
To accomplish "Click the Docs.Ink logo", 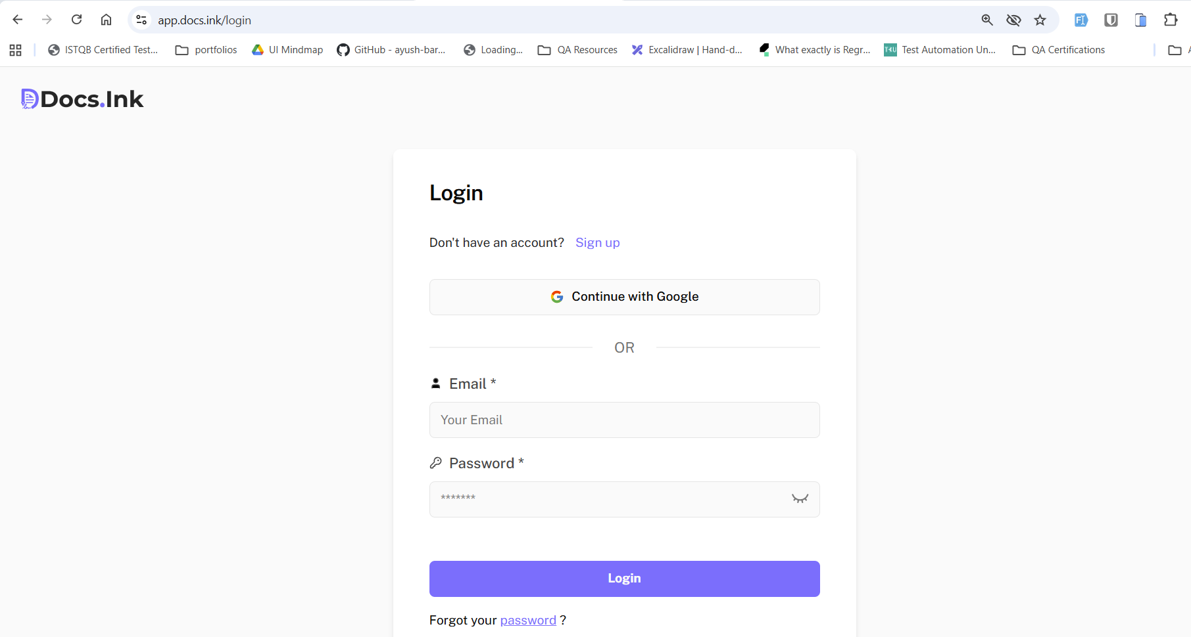I will point(82,99).
